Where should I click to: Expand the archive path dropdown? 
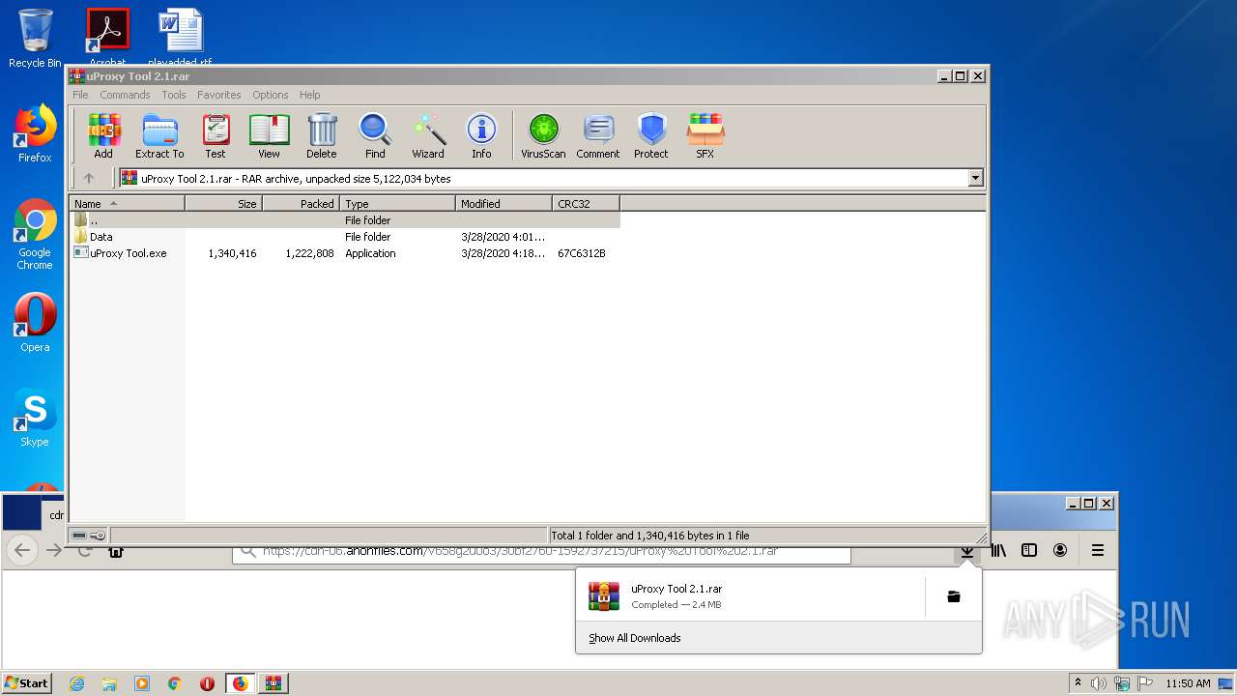pos(975,178)
